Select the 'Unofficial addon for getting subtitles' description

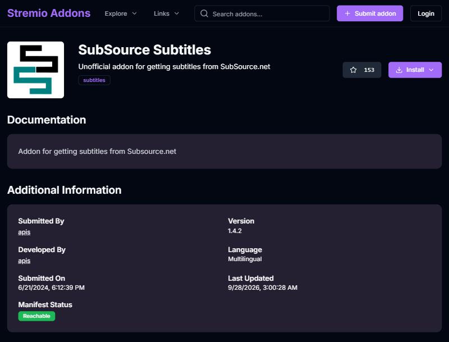point(174,67)
